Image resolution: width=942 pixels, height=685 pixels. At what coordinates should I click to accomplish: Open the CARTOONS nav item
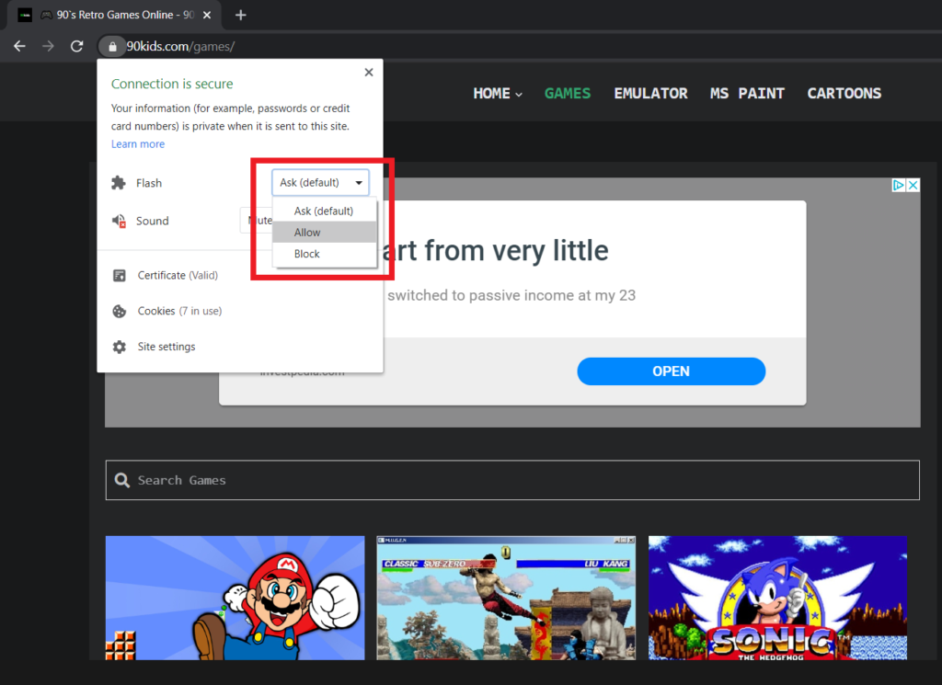[x=844, y=94]
